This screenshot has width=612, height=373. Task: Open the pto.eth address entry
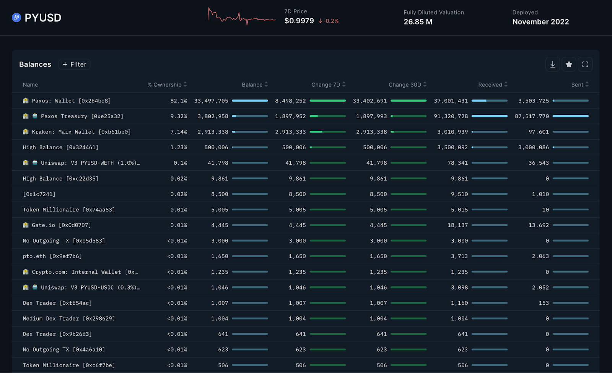click(52, 256)
